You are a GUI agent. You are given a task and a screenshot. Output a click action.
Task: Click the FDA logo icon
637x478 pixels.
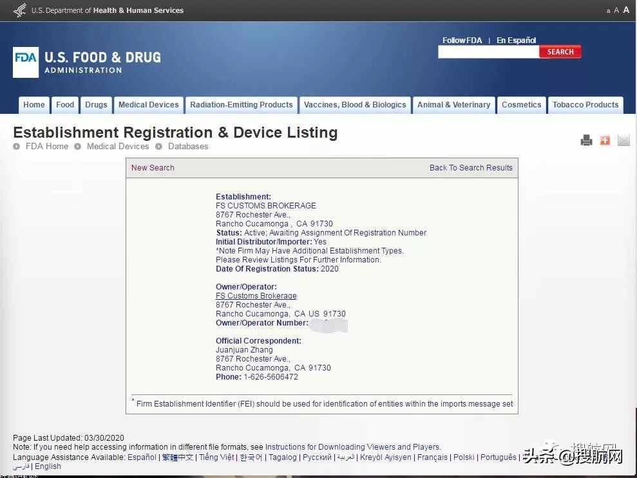pyautogui.click(x=26, y=62)
